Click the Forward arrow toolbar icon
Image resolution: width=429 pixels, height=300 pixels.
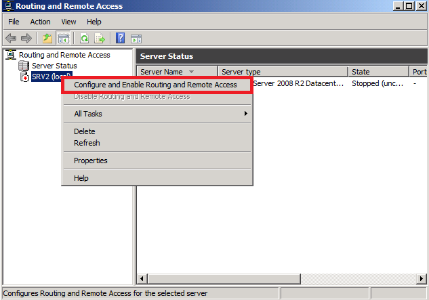(26, 39)
